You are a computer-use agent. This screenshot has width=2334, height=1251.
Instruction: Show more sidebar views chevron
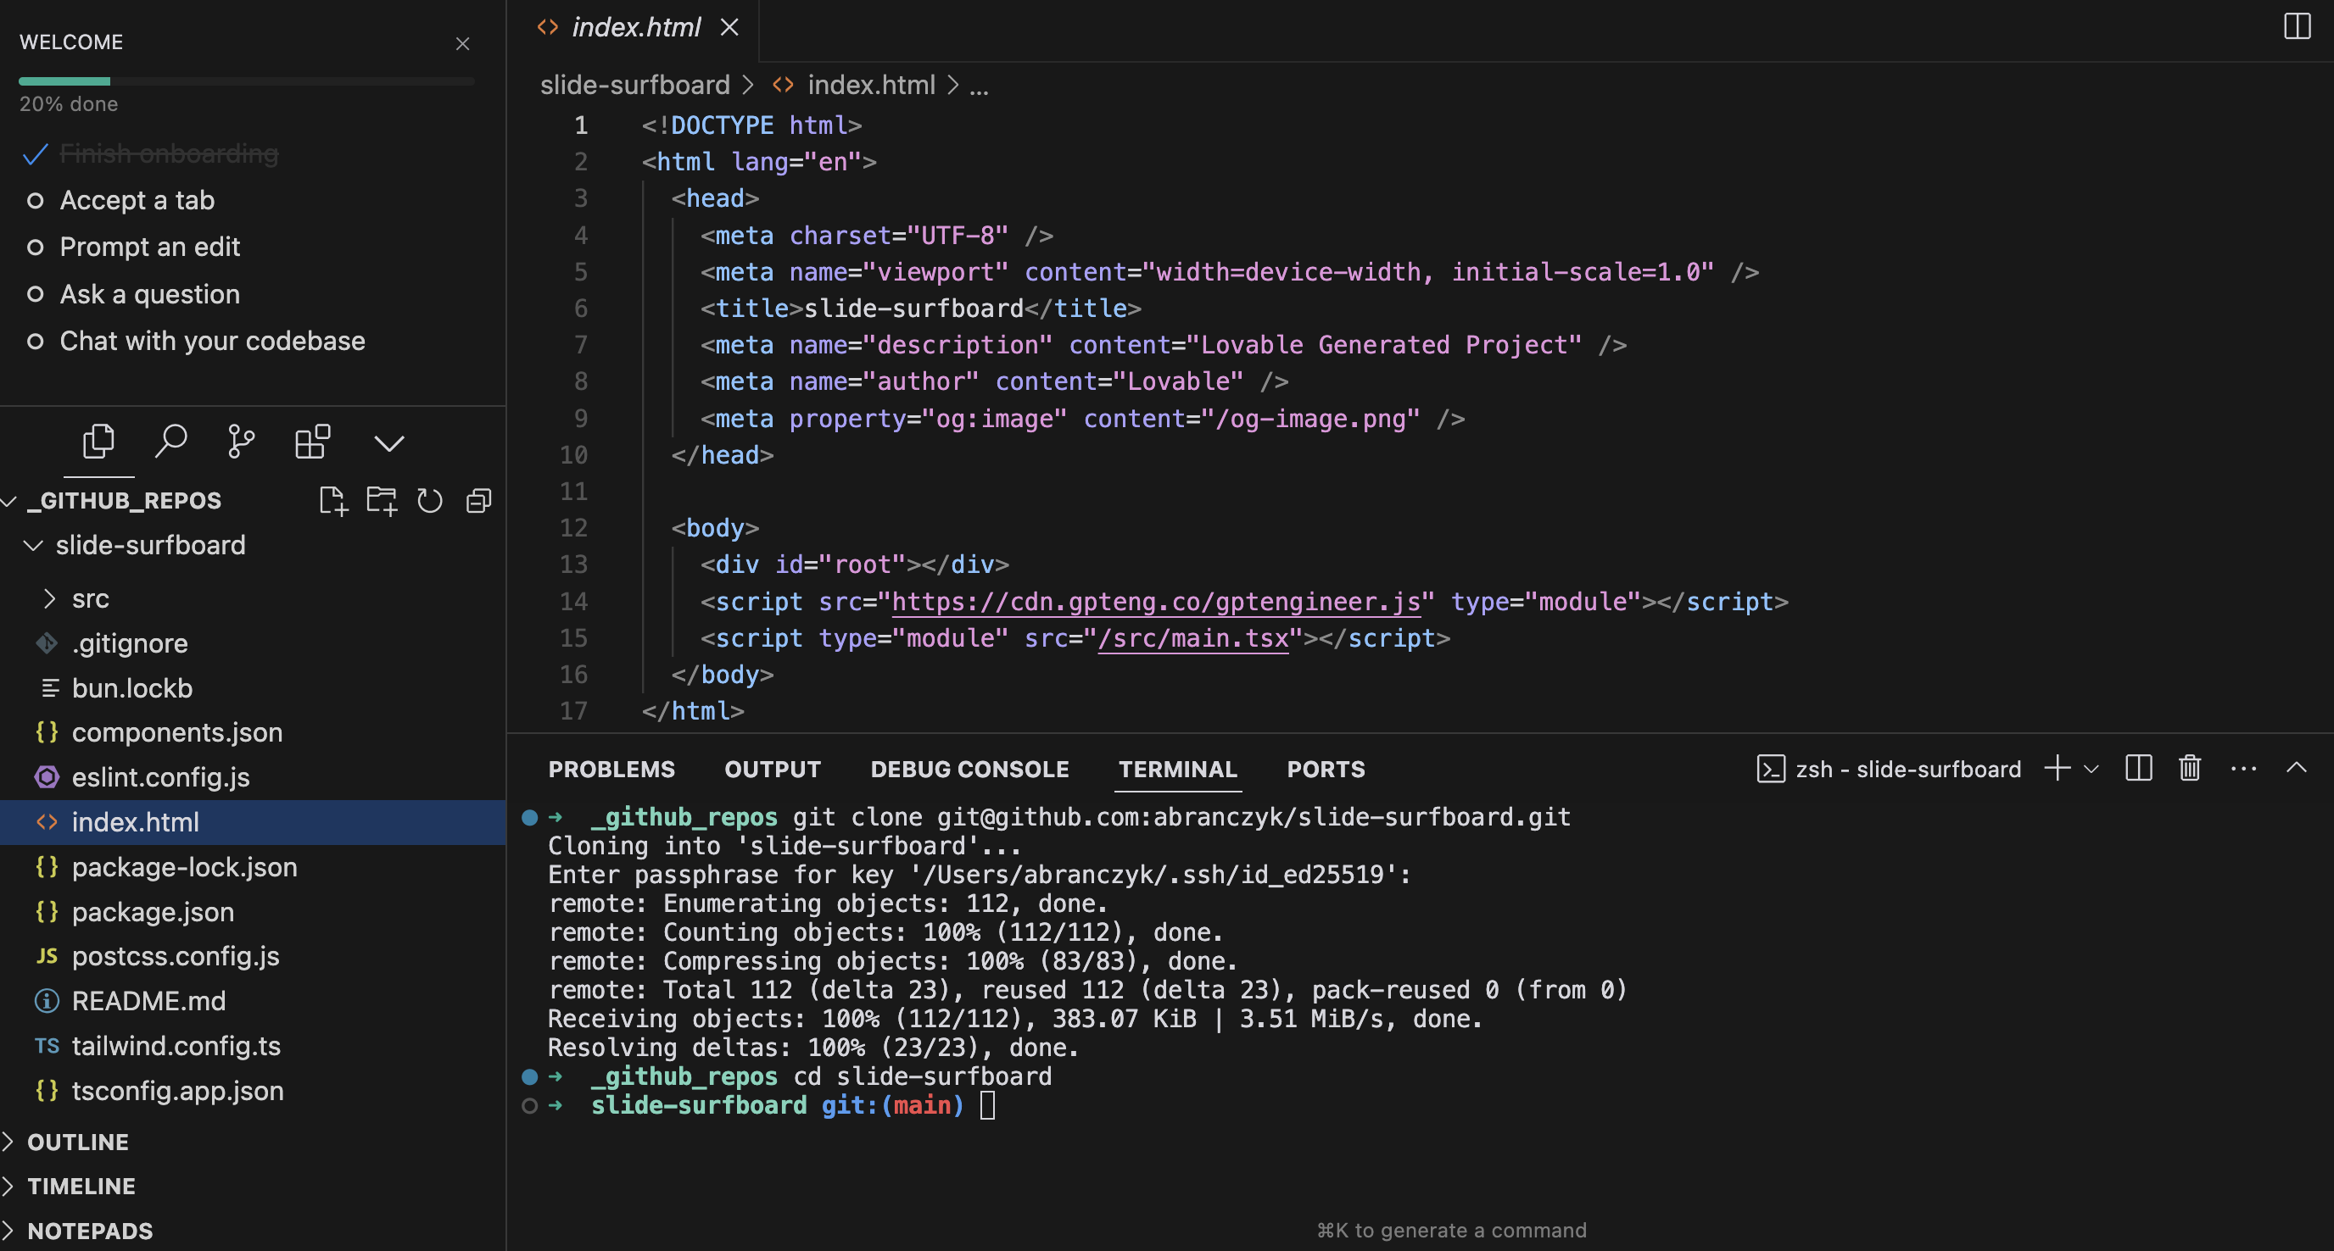[x=389, y=443]
